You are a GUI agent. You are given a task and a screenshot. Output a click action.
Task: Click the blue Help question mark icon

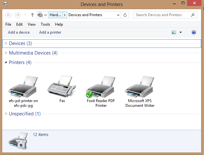point(194,32)
